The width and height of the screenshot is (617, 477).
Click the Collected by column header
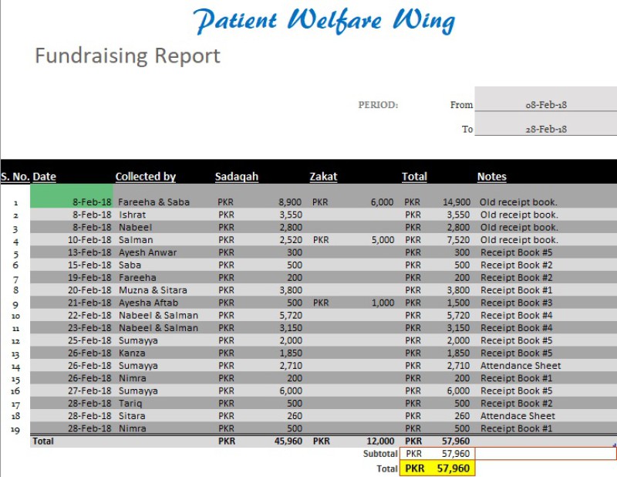145,177
